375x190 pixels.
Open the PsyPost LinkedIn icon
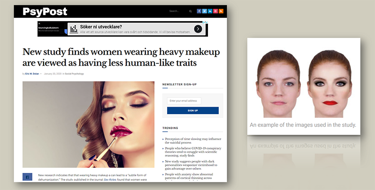click(x=210, y=11)
